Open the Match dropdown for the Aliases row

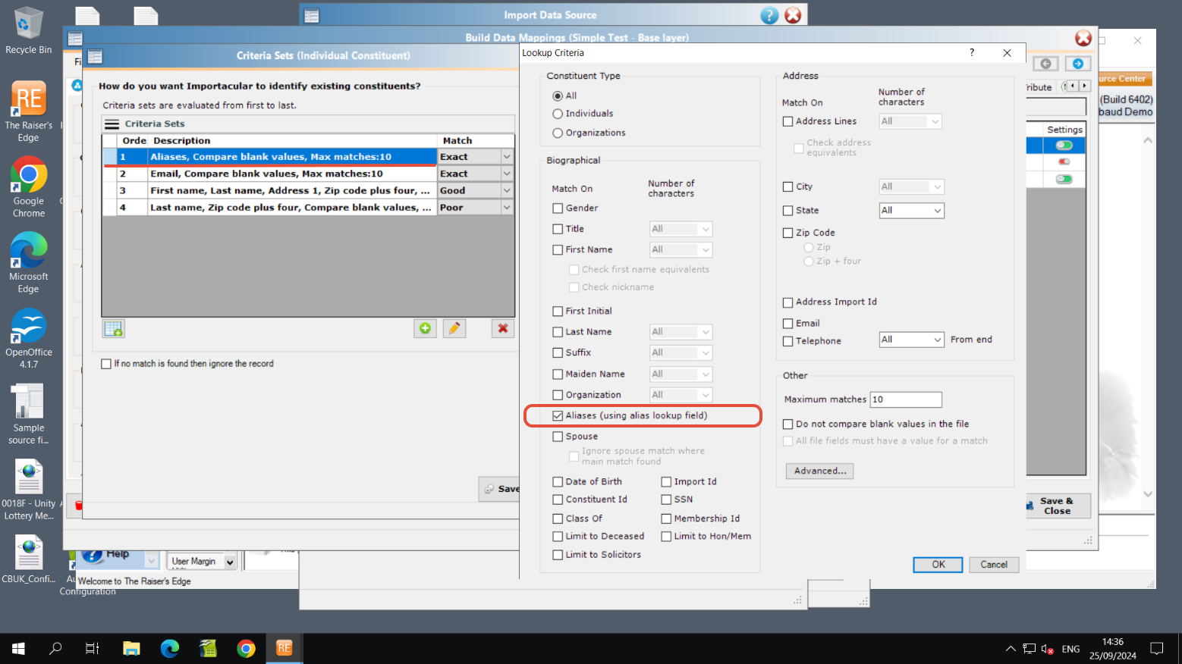click(507, 157)
